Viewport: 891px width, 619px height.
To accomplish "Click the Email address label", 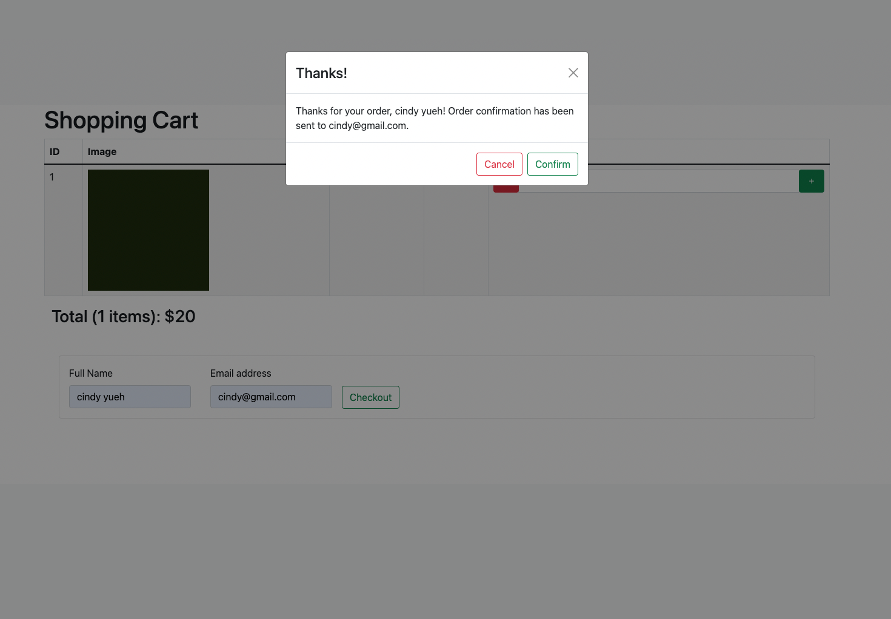I will tap(241, 373).
